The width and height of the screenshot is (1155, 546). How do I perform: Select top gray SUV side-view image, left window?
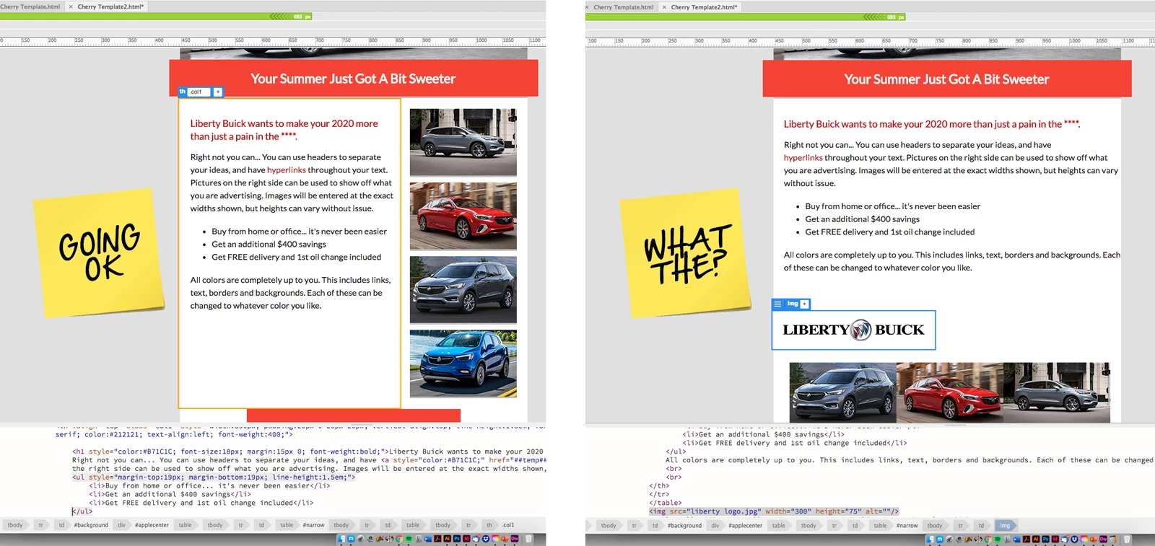pyautogui.click(x=463, y=142)
